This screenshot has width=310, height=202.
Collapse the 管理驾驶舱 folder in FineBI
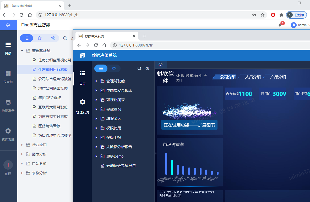pos(22,51)
